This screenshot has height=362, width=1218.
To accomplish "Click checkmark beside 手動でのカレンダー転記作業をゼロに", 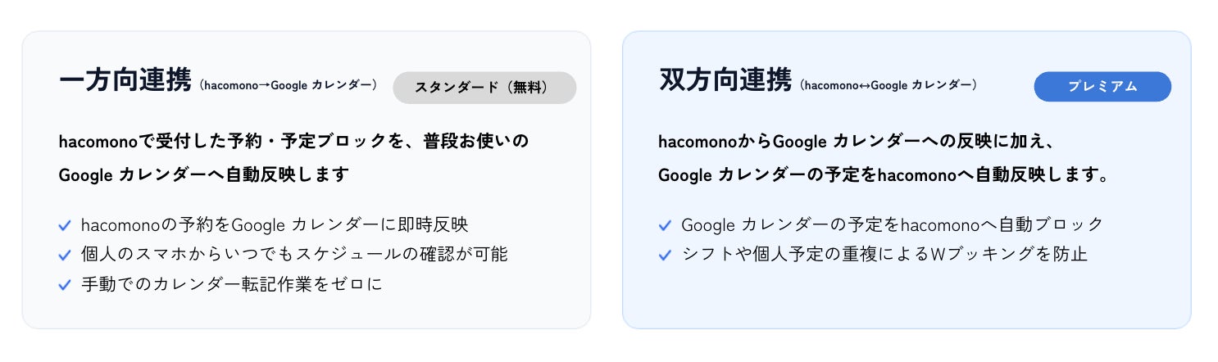I will [65, 285].
